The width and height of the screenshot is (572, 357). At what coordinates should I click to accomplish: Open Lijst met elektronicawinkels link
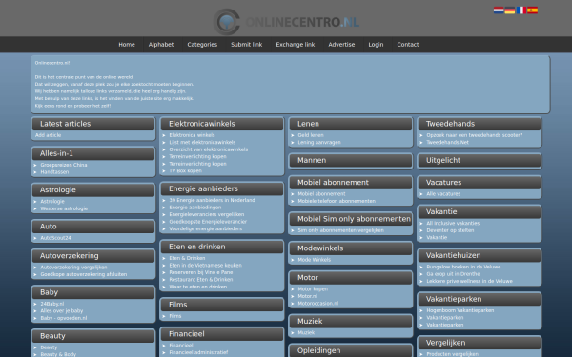pyautogui.click(x=202, y=143)
